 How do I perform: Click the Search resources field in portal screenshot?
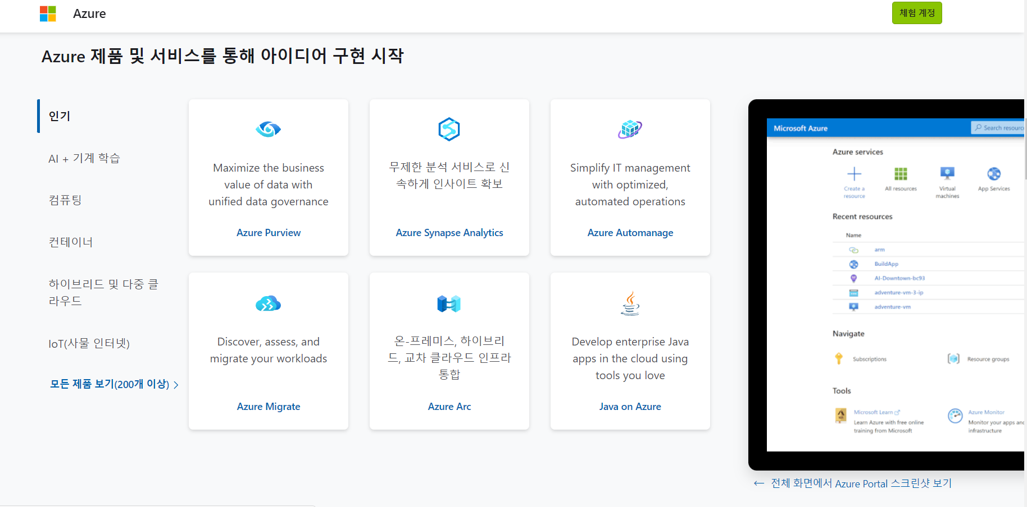[x=998, y=128]
